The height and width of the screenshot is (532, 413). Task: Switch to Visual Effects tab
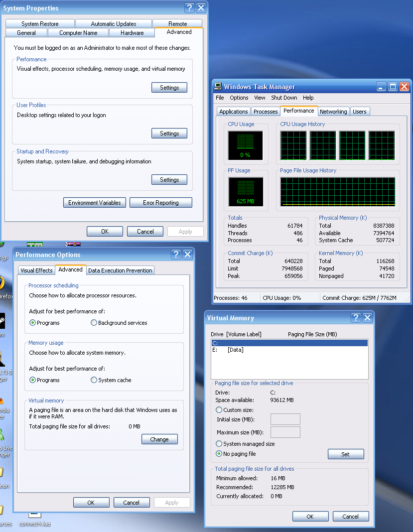point(36,270)
